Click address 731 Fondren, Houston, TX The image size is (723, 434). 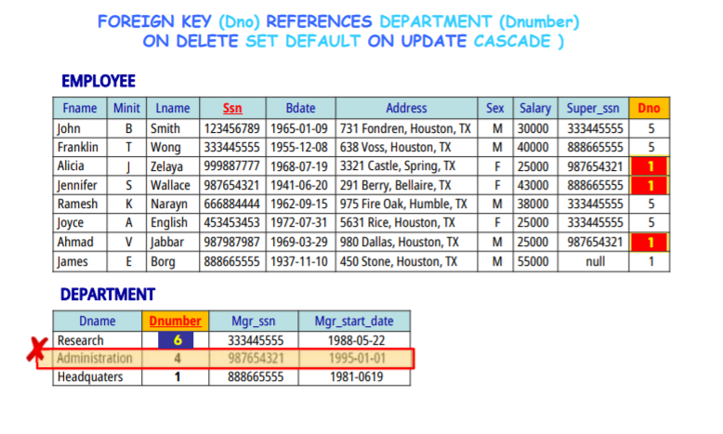click(405, 128)
